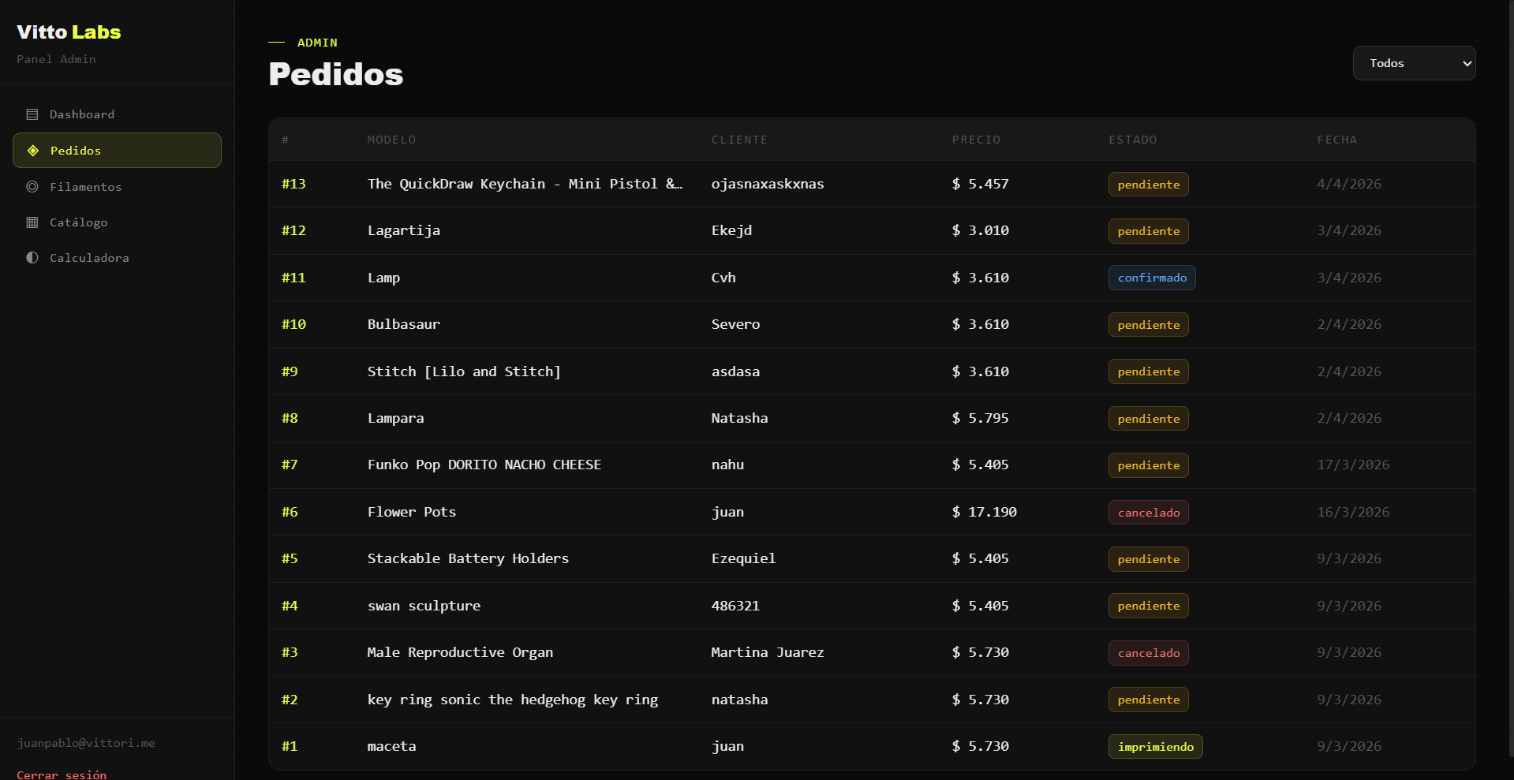Screen dimensions: 1514x780
Task: Open the Calculadora section
Action: [x=117, y=258]
